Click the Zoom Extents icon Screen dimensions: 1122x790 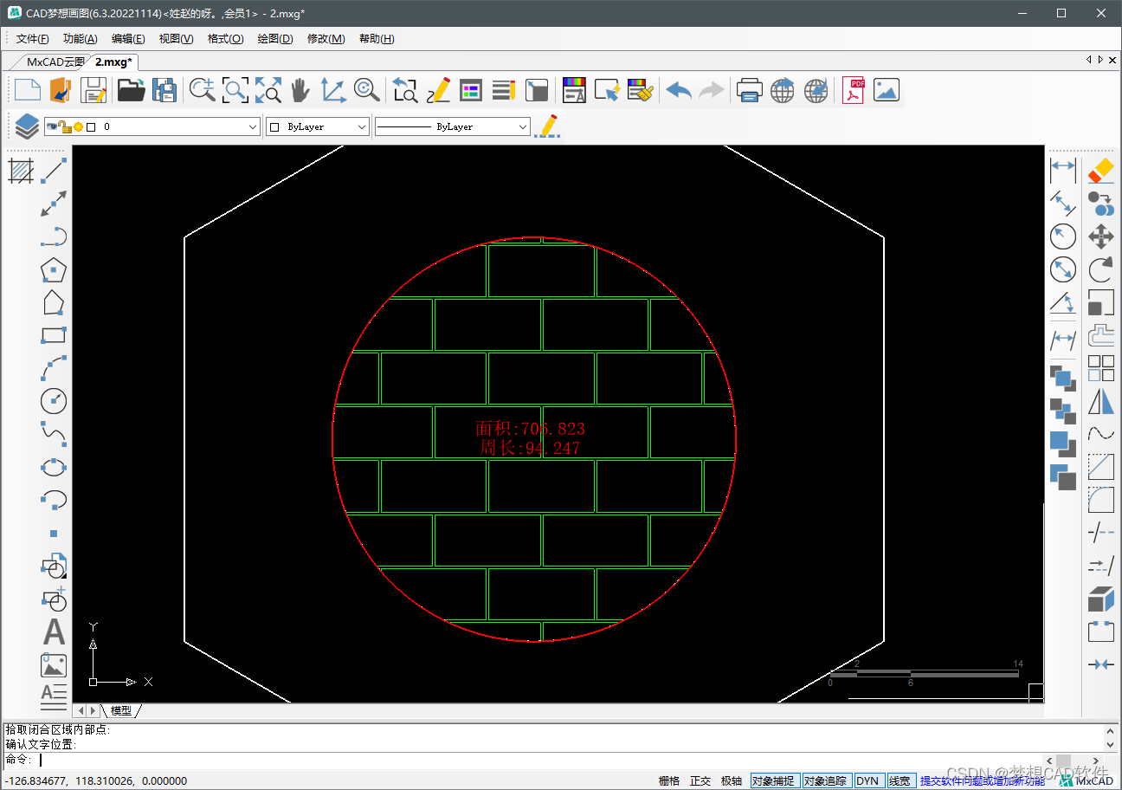click(x=268, y=90)
